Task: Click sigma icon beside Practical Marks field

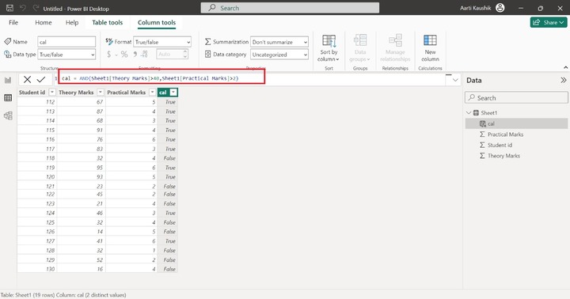Action: tap(482, 134)
